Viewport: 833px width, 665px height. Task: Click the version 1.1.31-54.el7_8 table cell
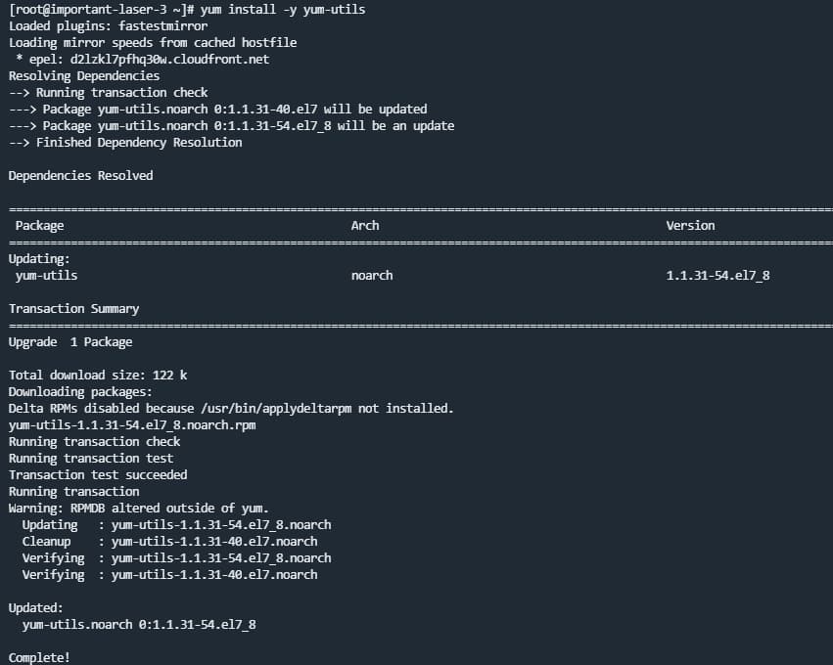717,276
